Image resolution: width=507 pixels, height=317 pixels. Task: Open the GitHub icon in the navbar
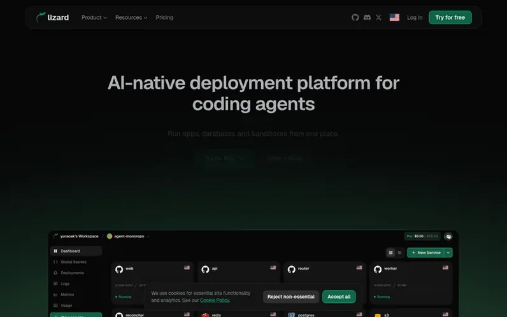point(355,17)
